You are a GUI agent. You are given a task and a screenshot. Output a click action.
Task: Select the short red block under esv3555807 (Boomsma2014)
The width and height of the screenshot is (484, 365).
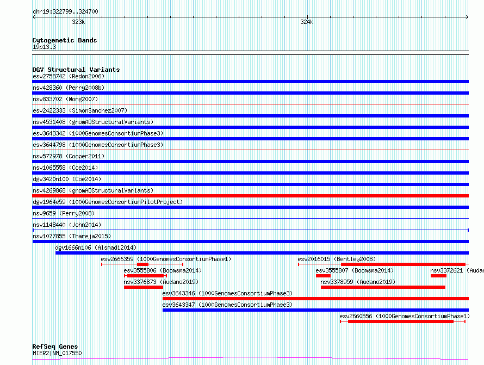[x=323, y=276]
